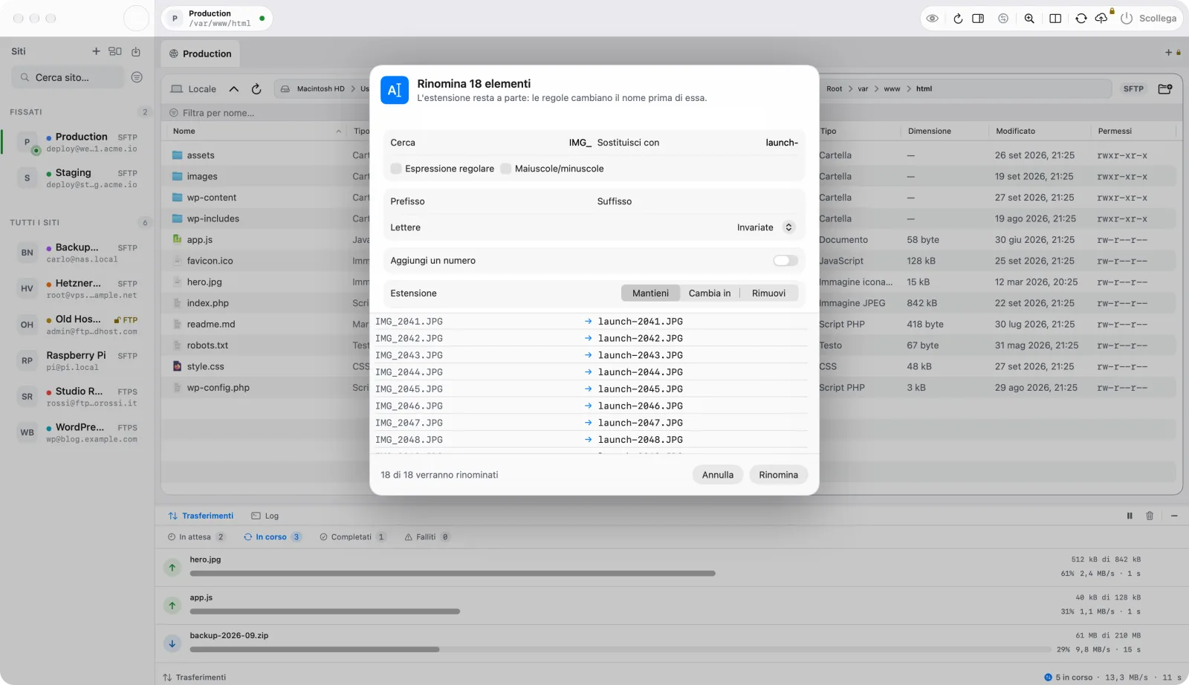Select the Staging site in sidebar
Image resolution: width=1189 pixels, height=685 pixels.
point(78,178)
